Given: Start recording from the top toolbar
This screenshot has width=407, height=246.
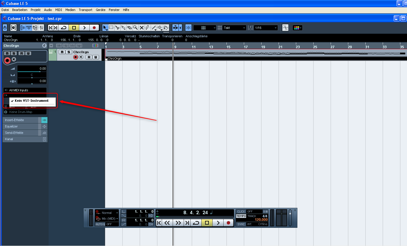Looking at the screenshot, I should pyautogui.click(x=94, y=28).
